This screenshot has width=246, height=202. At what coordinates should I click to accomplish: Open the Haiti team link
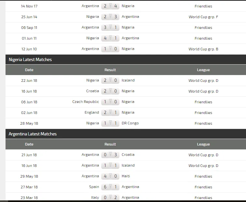click(x=126, y=176)
